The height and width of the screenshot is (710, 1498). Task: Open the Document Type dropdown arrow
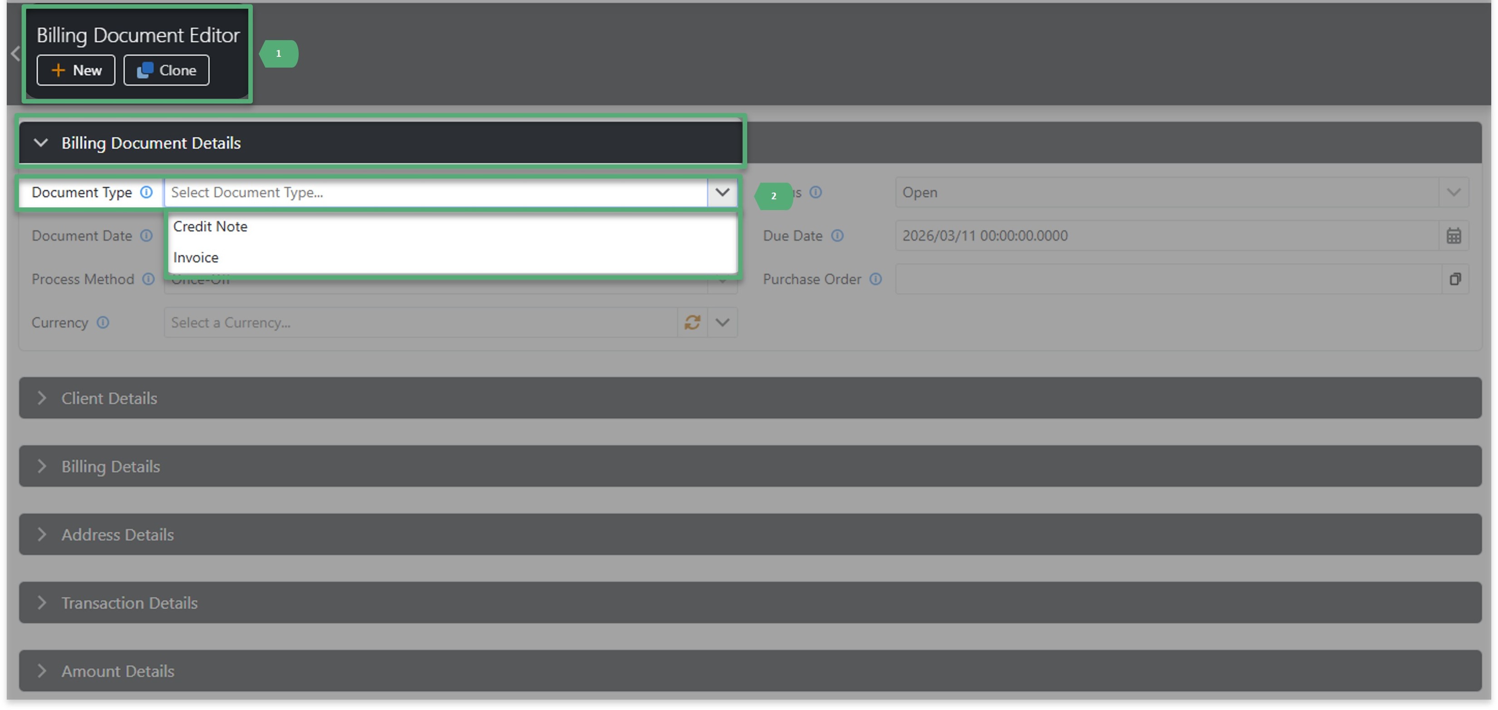coord(722,192)
